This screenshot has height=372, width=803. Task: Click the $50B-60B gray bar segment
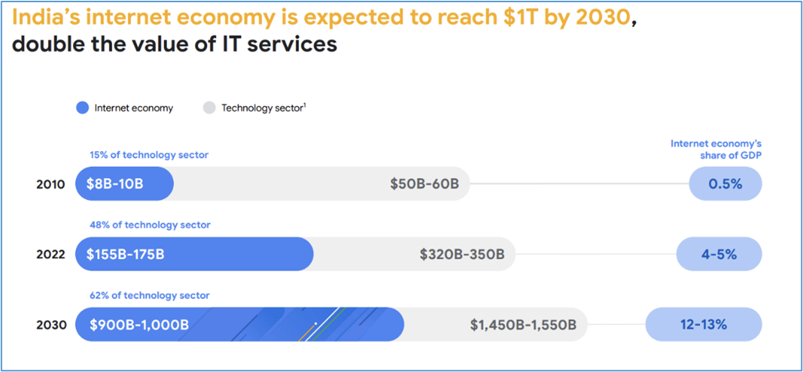pos(321,183)
